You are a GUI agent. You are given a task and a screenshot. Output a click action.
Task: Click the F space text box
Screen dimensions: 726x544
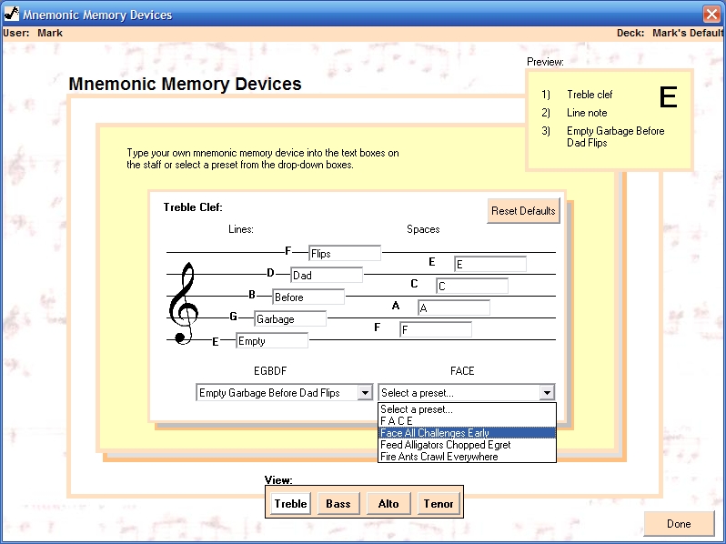pos(436,329)
